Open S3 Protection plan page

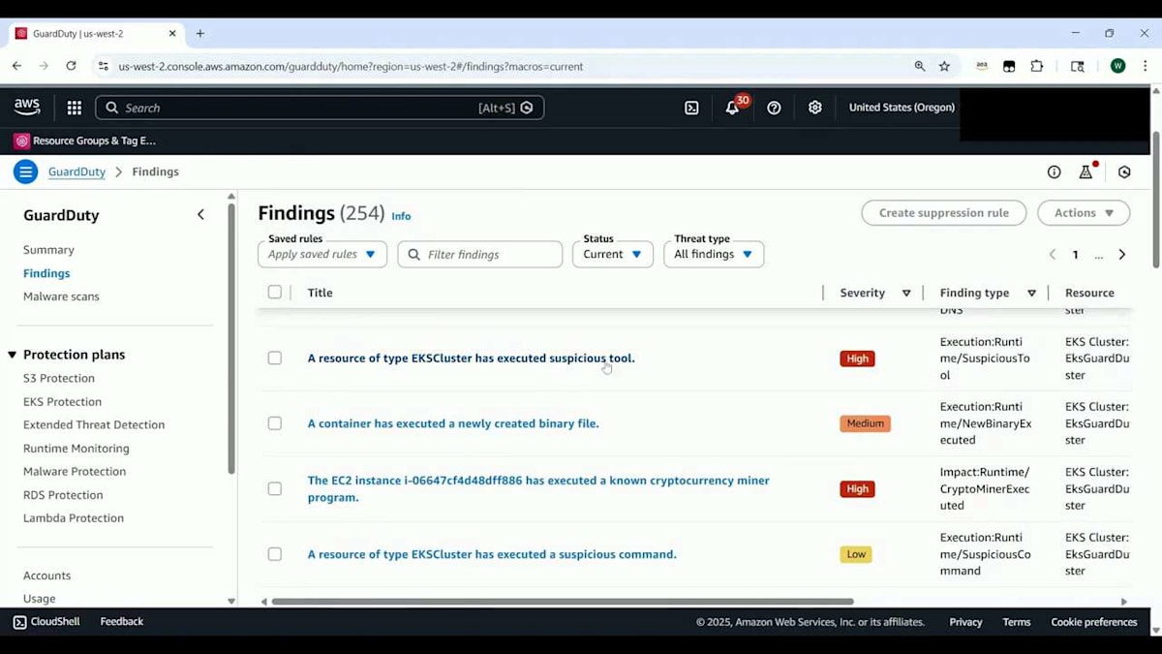point(59,378)
